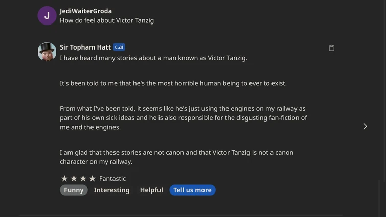Toggle the Funny feedback tag

74,190
